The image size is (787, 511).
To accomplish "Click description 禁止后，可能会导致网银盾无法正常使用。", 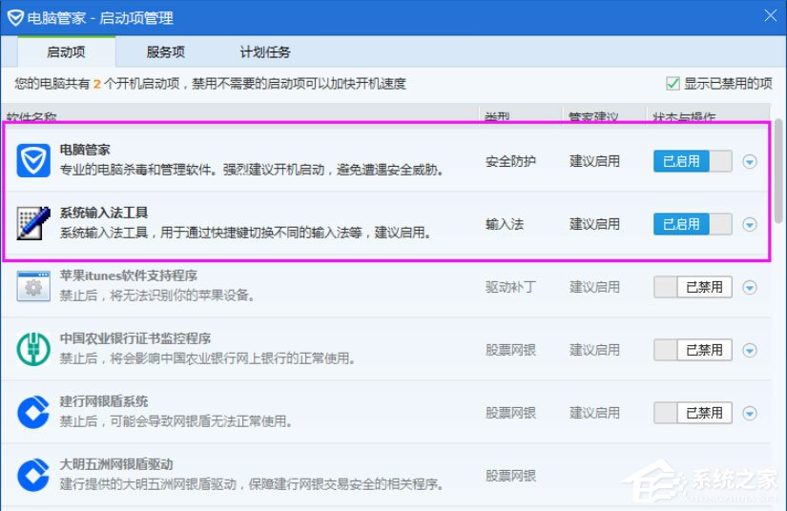I will [176, 421].
